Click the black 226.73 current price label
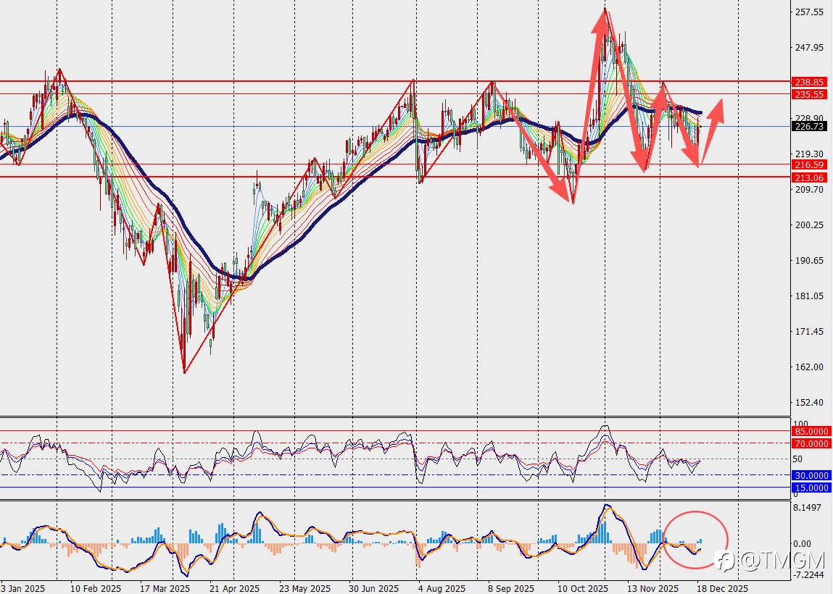Screen dimensions: 833x594 (x=809, y=126)
